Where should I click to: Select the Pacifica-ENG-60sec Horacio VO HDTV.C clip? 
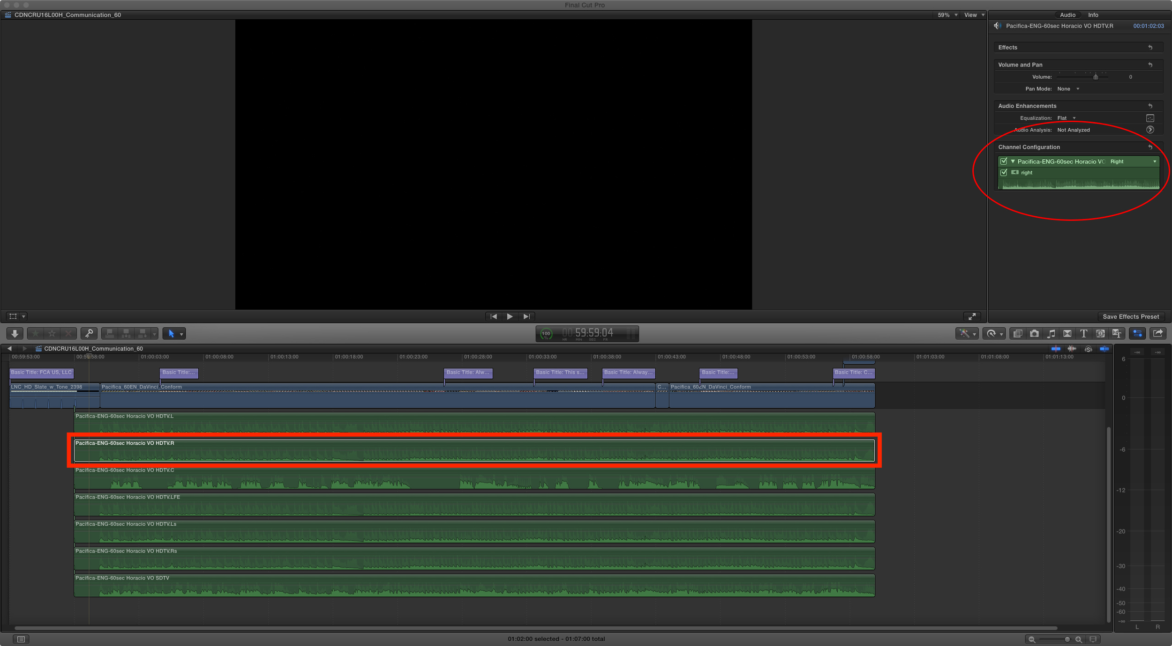[x=474, y=478]
